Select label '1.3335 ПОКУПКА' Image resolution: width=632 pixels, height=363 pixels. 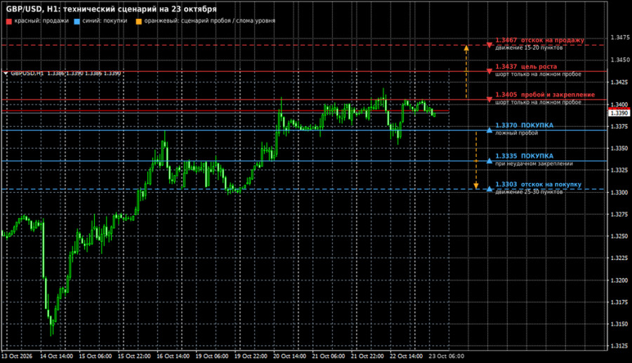[x=524, y=156]
